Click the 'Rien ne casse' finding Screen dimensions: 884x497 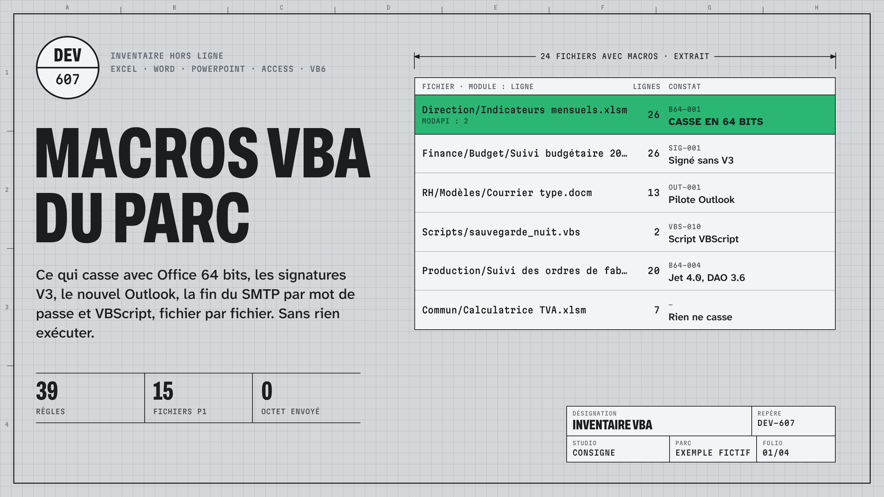[x=700, y=317]
